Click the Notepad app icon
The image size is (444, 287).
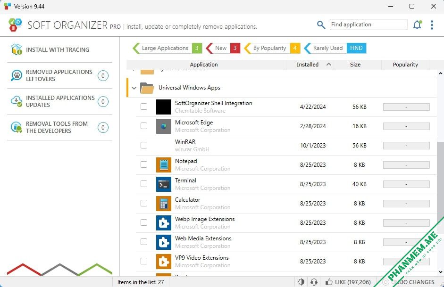[164, 165]
